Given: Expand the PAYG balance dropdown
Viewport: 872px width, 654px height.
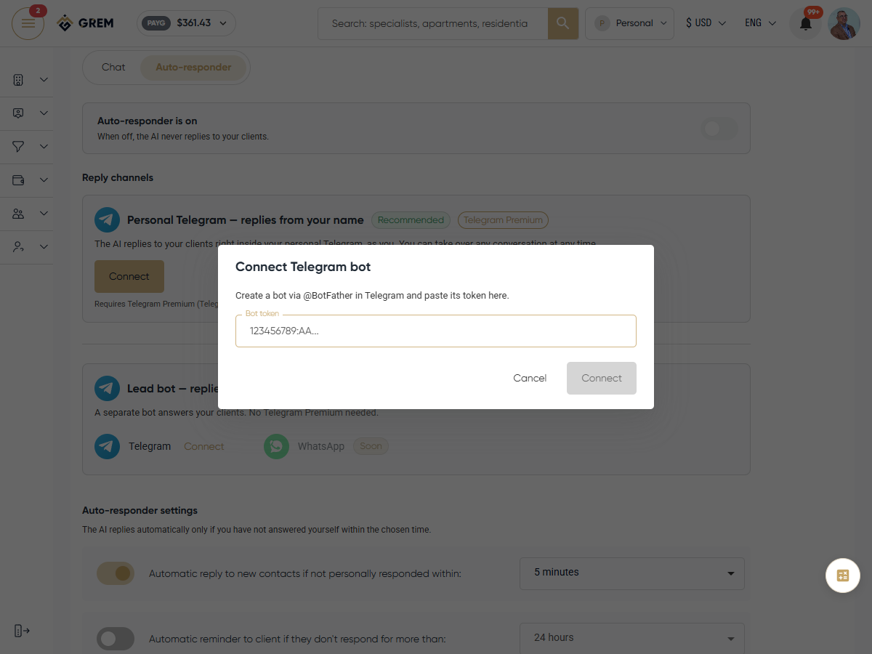Looking at the screenshot, I should tap(187, 23).
